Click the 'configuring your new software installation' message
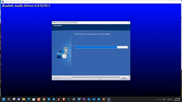 click(x=93, y=34)
